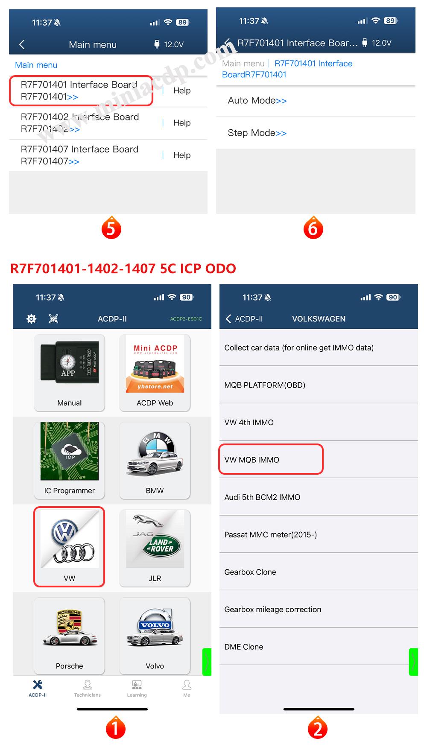
Task: Expand Auto Mode option
Action: point(257,101)
